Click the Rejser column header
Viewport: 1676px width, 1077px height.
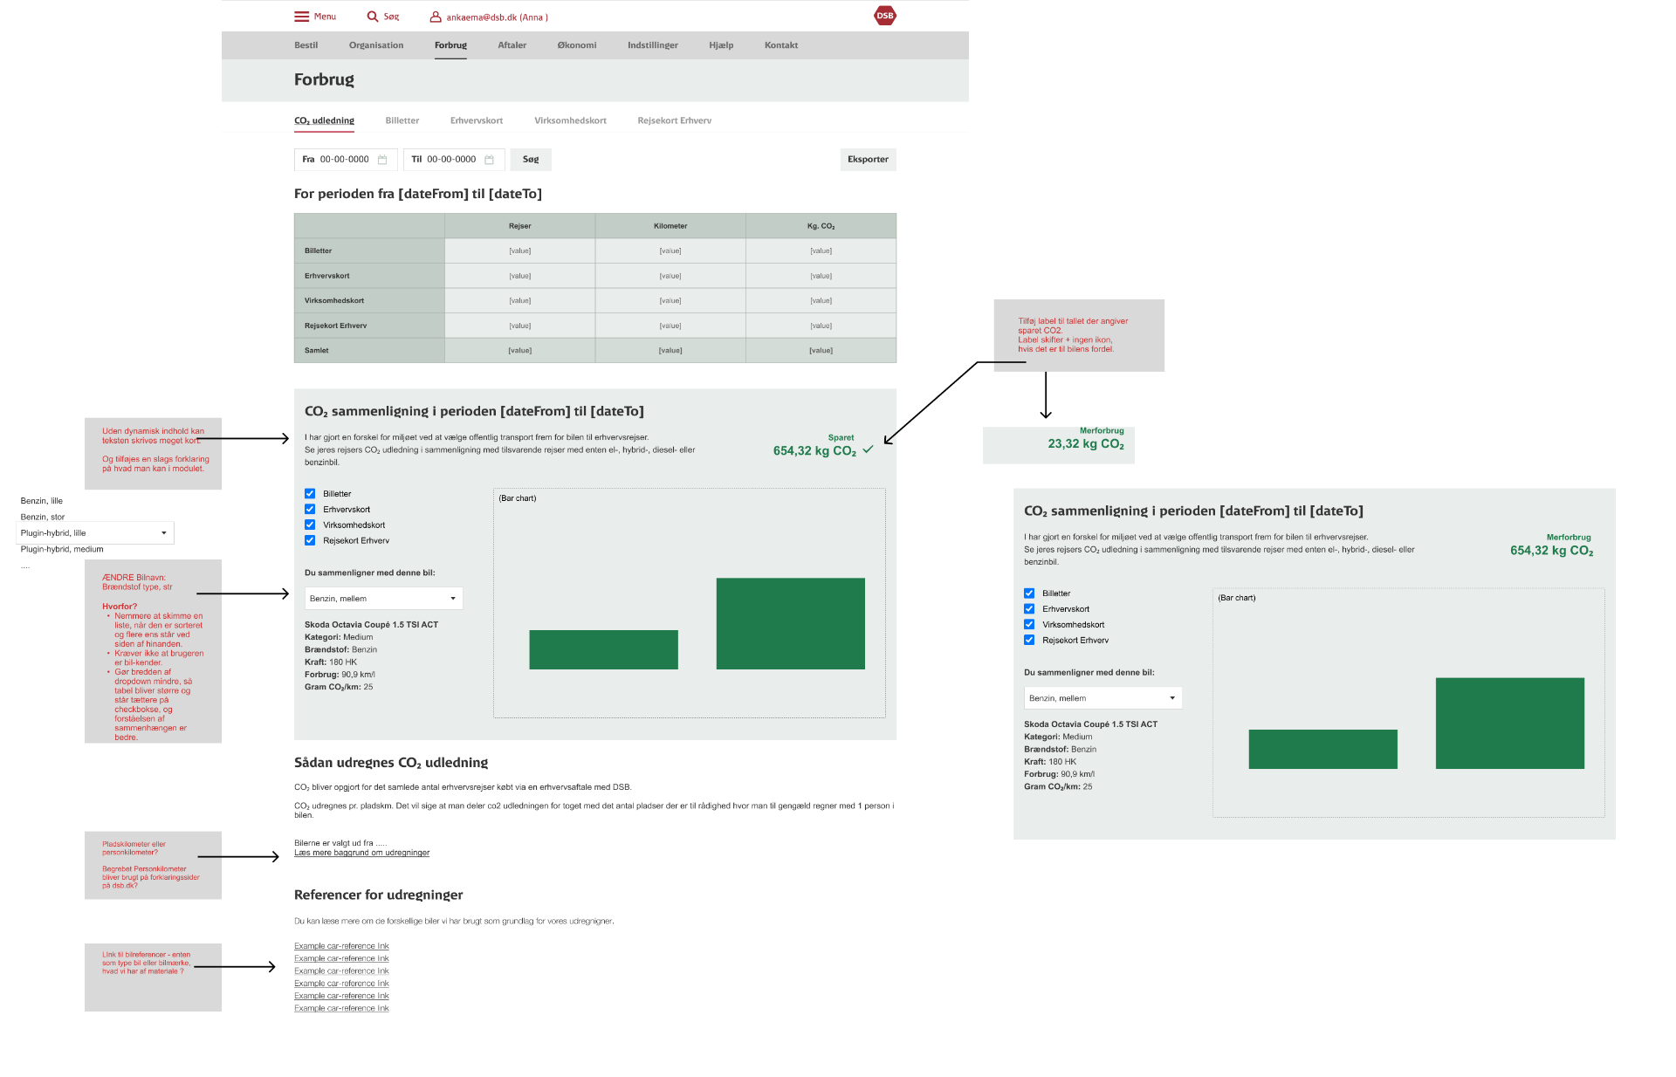[520, 226]
